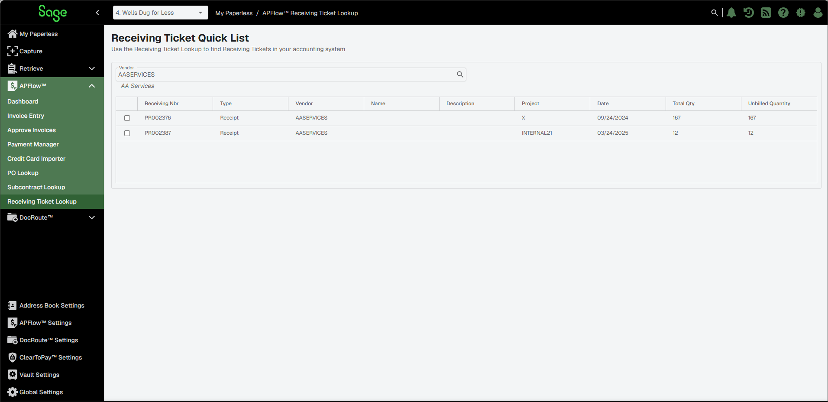828x402 pixels.
Task: Click the ClearToPay Settings shield icon
Action: [13, 357]
